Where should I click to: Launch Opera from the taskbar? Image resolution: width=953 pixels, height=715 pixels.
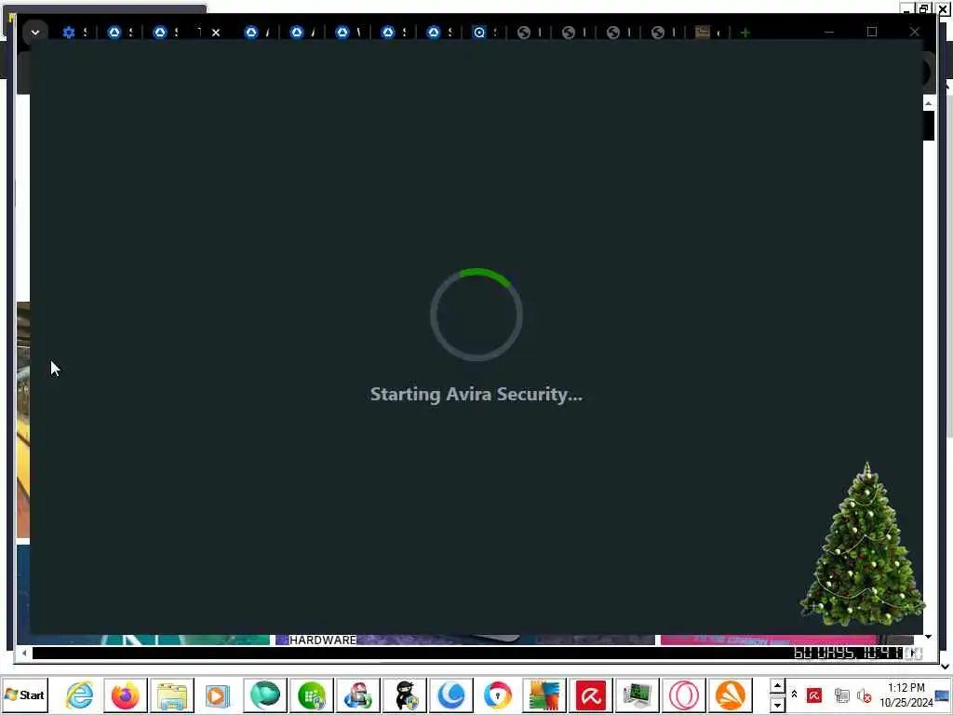click(684, 695)
